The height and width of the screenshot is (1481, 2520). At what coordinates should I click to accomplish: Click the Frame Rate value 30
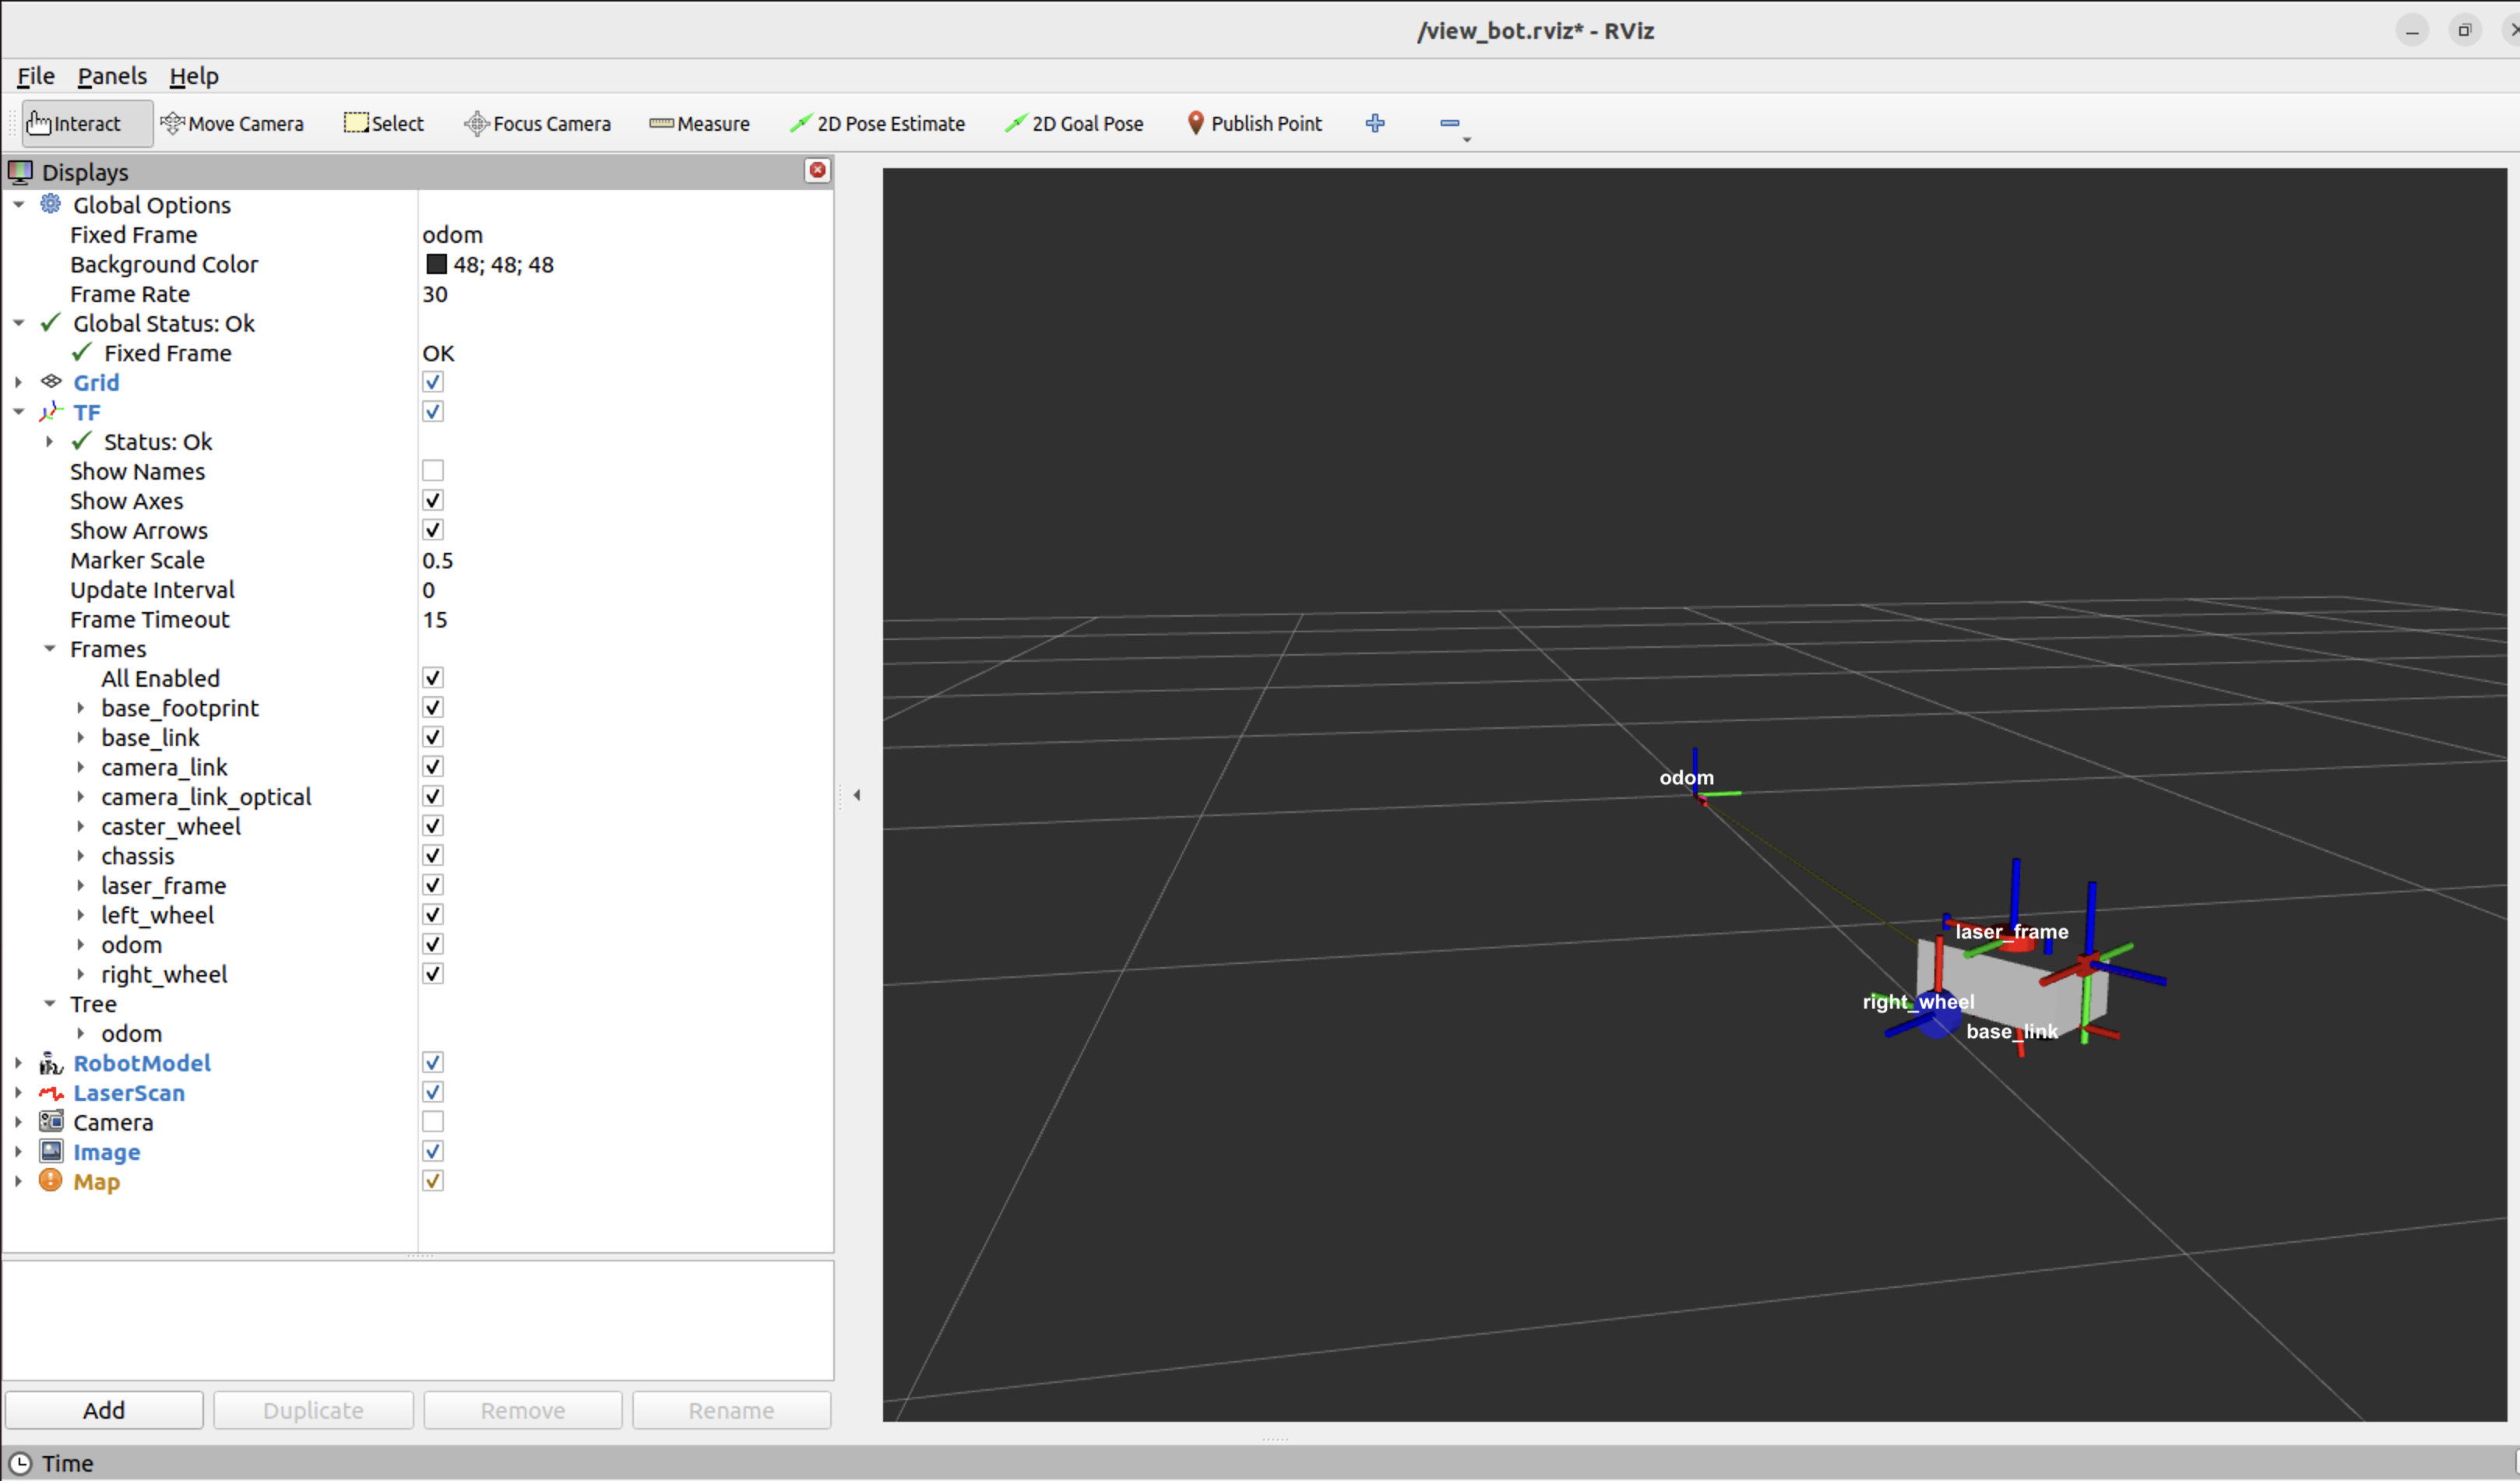tap(624, 294)
